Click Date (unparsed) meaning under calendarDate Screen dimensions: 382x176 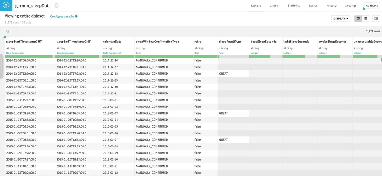tap(112, 53)
